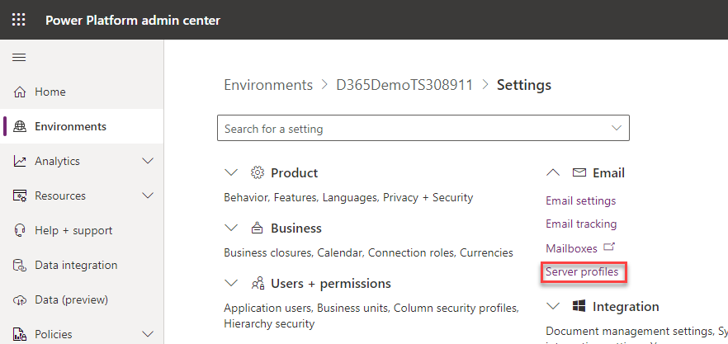Click the Home house icon
728x344 pixels.
pyautogui.click(x=20, y=92)
